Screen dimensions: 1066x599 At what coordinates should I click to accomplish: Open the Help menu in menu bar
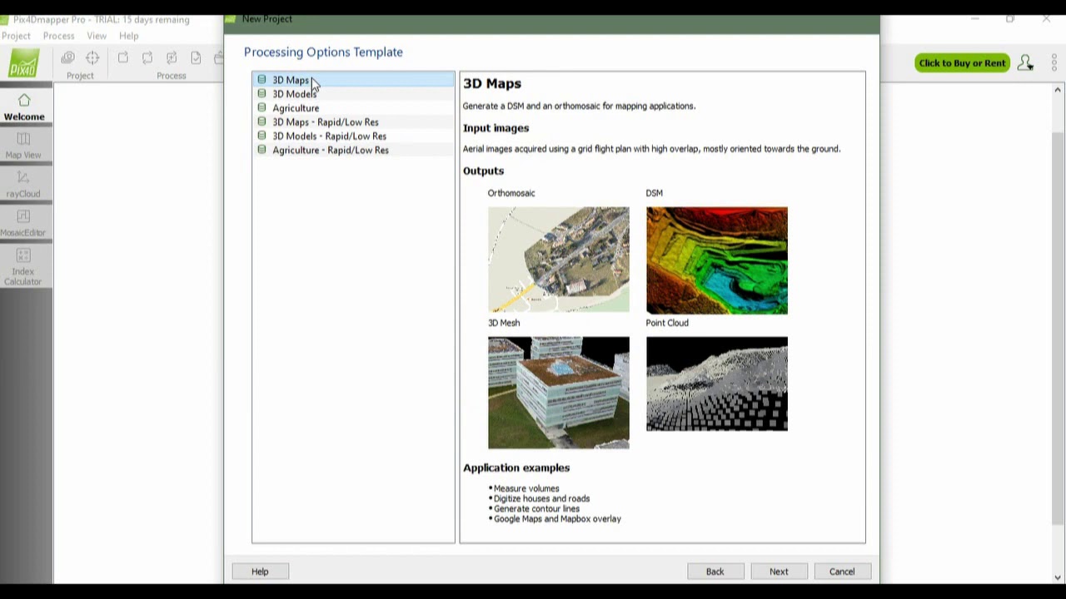point(128,36)
